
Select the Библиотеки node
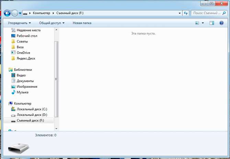(23, 70)
